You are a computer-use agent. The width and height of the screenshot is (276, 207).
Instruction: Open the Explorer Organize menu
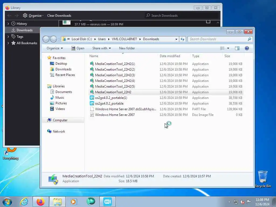[x=54, y=48]
